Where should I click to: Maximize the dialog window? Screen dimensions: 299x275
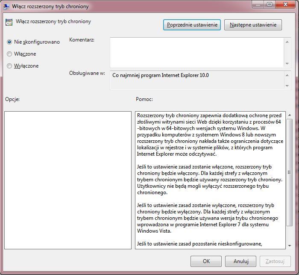click(270, 4)
